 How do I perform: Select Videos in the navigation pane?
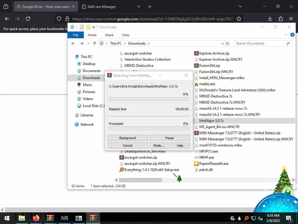(x=88, y=99)
